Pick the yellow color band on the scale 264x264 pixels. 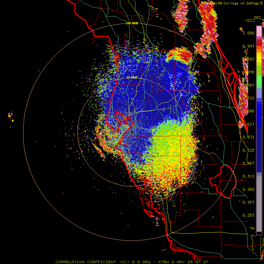(x=259, y=58)
